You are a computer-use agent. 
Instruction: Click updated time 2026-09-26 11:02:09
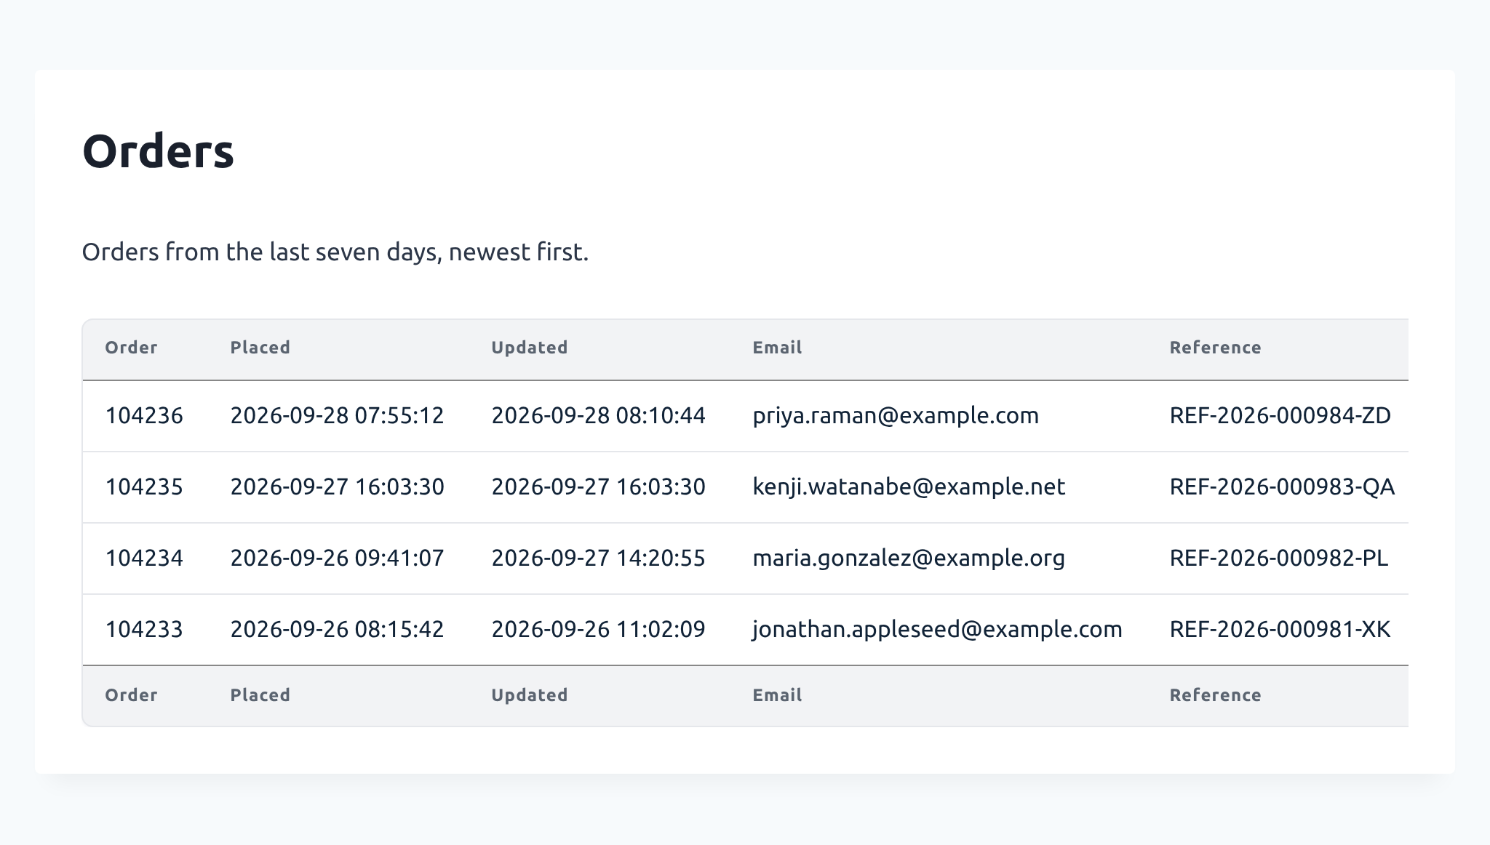pyautogui.click(x=598, y=630)
